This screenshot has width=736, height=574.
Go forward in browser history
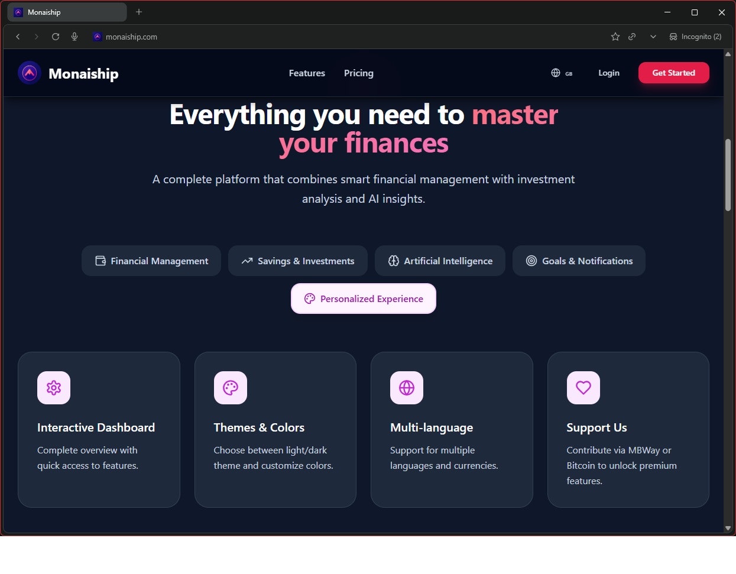tap(37, 37)
